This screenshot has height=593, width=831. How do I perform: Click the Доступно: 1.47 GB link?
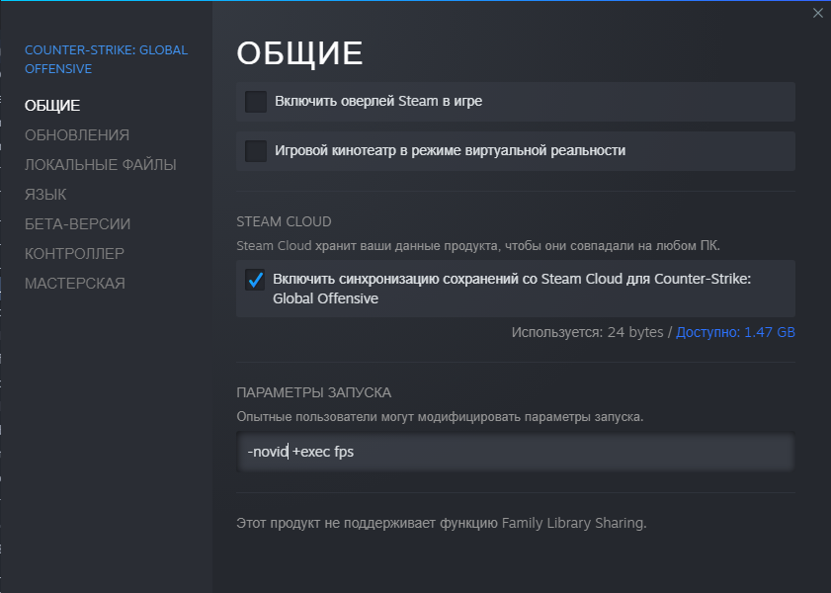click(735, 332)
